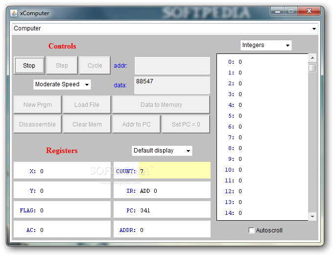The height and width of the screenshot is (256, 334).
Task: Select the X register box
Action: 62,170
